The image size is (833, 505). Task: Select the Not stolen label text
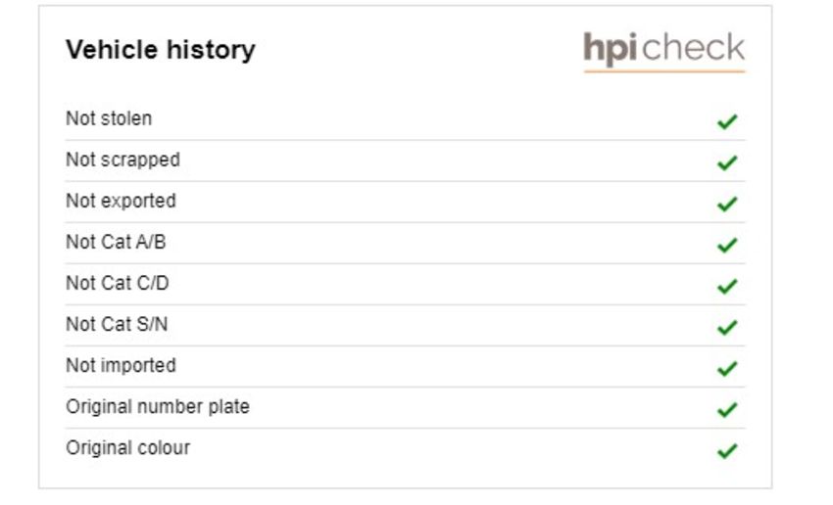point(109,118)
